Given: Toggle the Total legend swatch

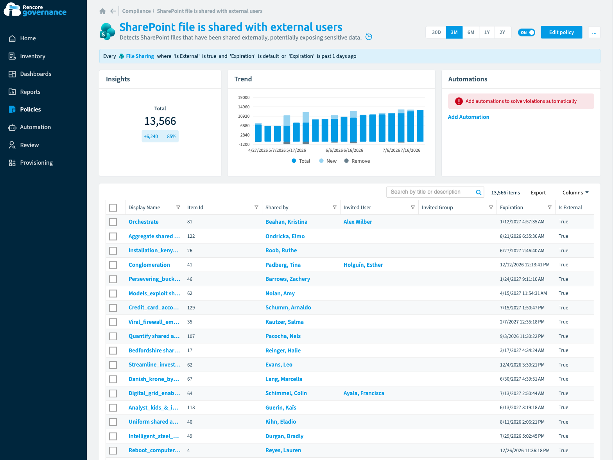Looking at the screenshot, I should click(294, 161).
